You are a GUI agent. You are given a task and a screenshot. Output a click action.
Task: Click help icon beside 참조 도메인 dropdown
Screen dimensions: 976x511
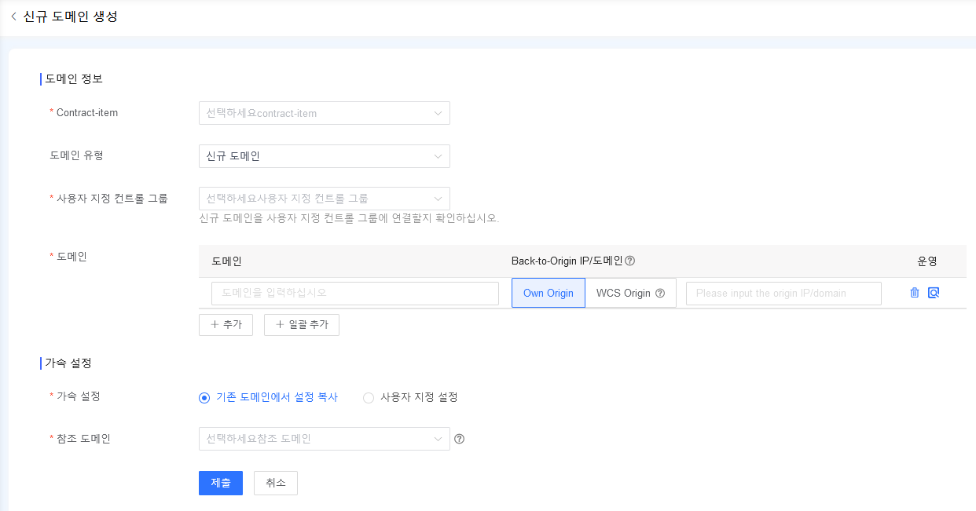(x=460, y=439)
